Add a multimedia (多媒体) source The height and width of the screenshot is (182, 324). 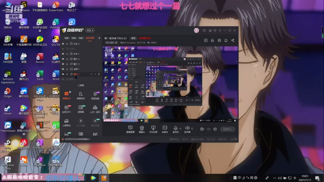click(165, 129)
